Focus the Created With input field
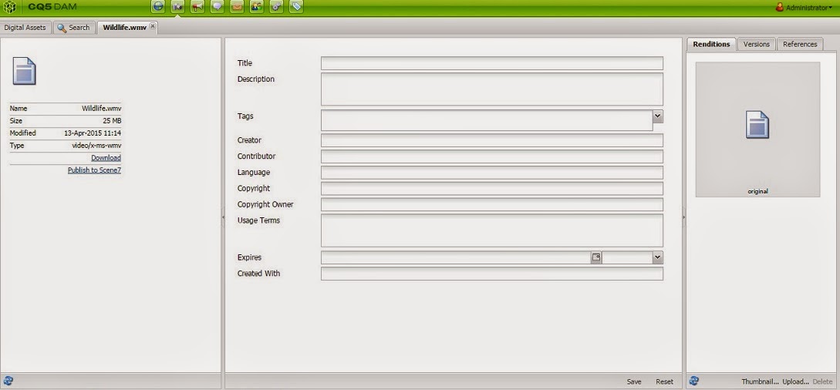This screenshot has width=840, height=390. (x=492, y=274)
